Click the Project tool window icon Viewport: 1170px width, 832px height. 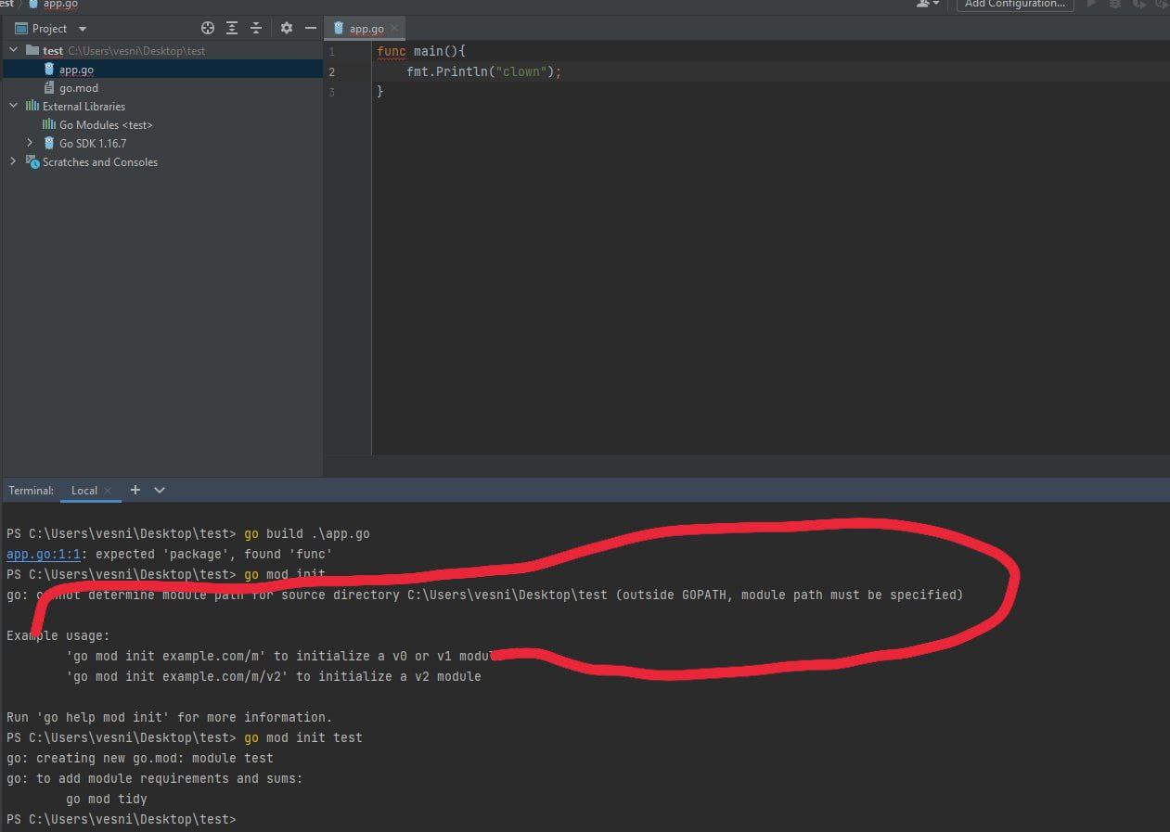click(x=20, y=29)
